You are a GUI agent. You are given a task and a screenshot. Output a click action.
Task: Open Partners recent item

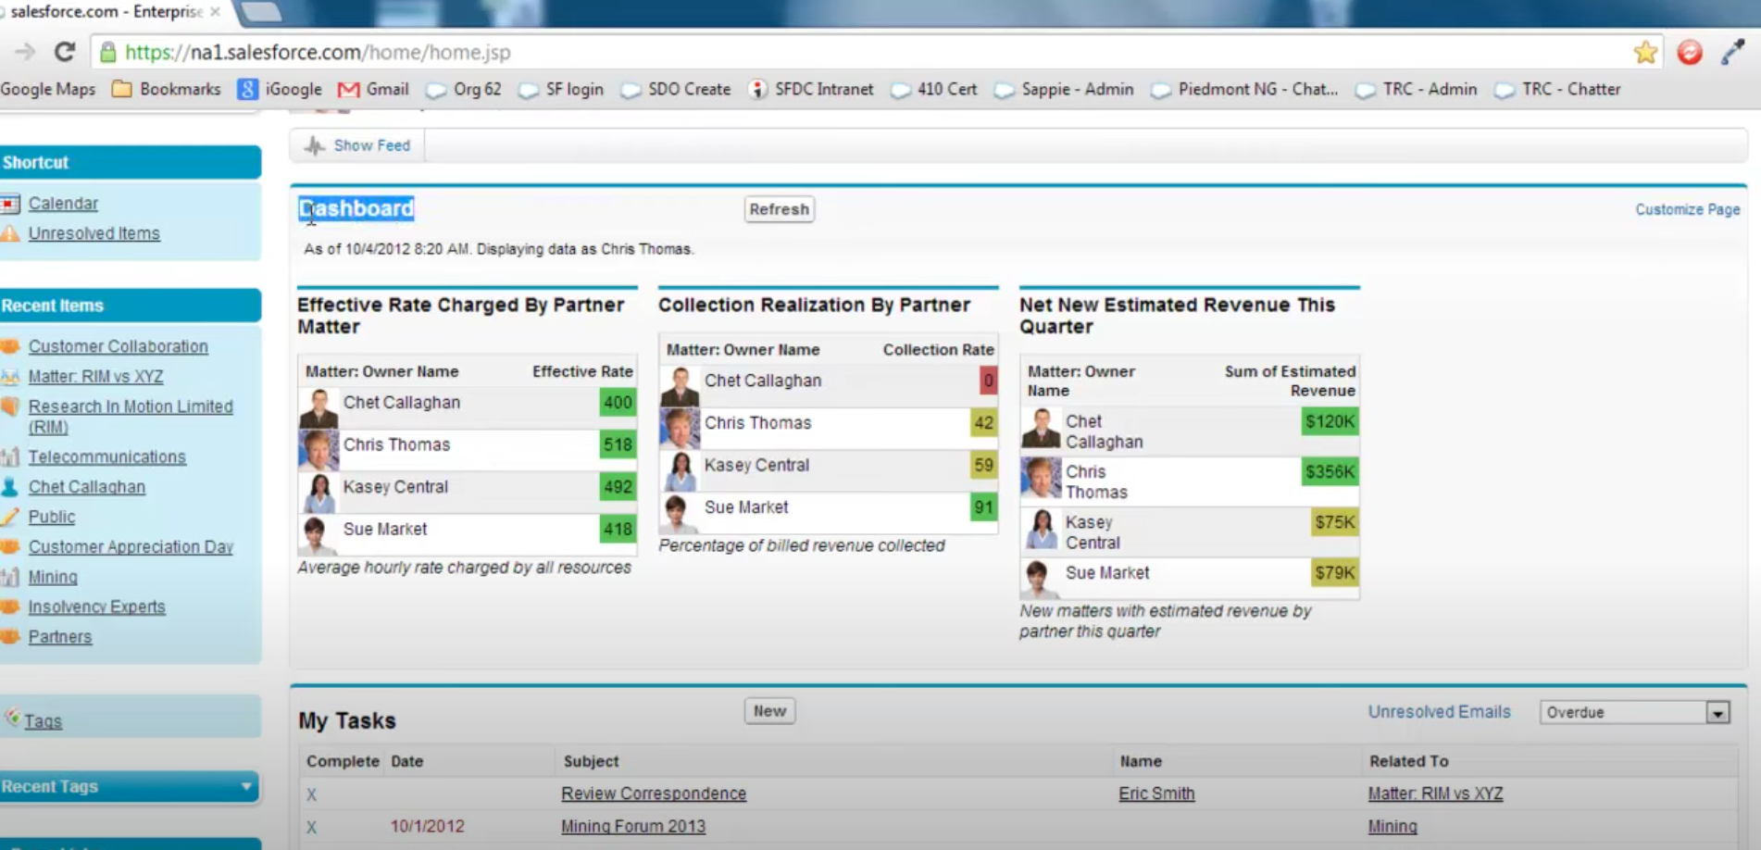60,636
